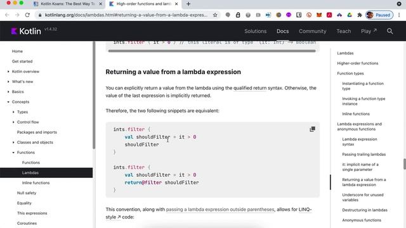This screenshot has width=406, height=228.
Task: Click the padlock extension icon in toolbar
Action: pyautogui.click(x=238, y=15)
